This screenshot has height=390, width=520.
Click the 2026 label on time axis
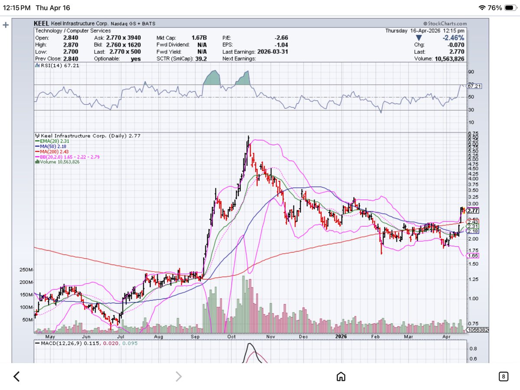pos(342,336)
